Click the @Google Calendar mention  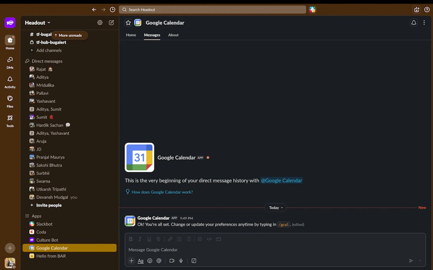(x=281, y=181)
